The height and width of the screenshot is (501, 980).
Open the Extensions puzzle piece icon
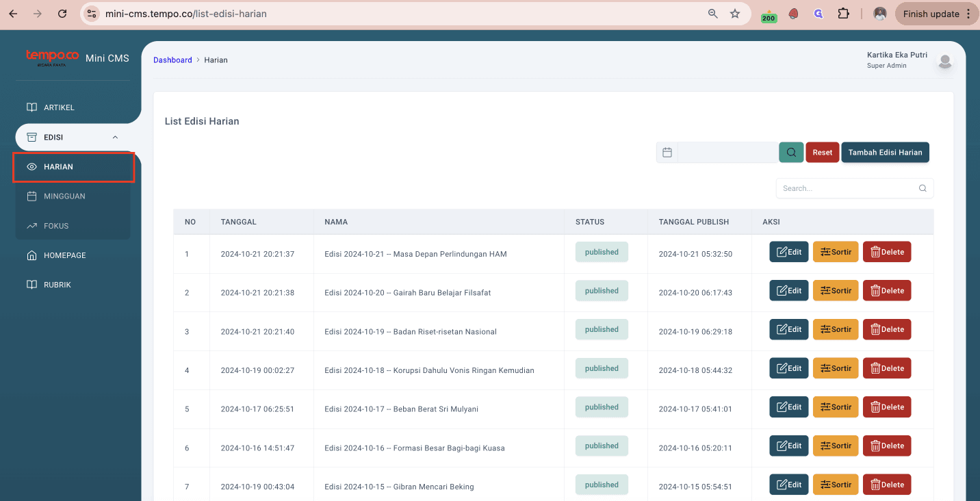pyautogui.click(x=844, y=14)
